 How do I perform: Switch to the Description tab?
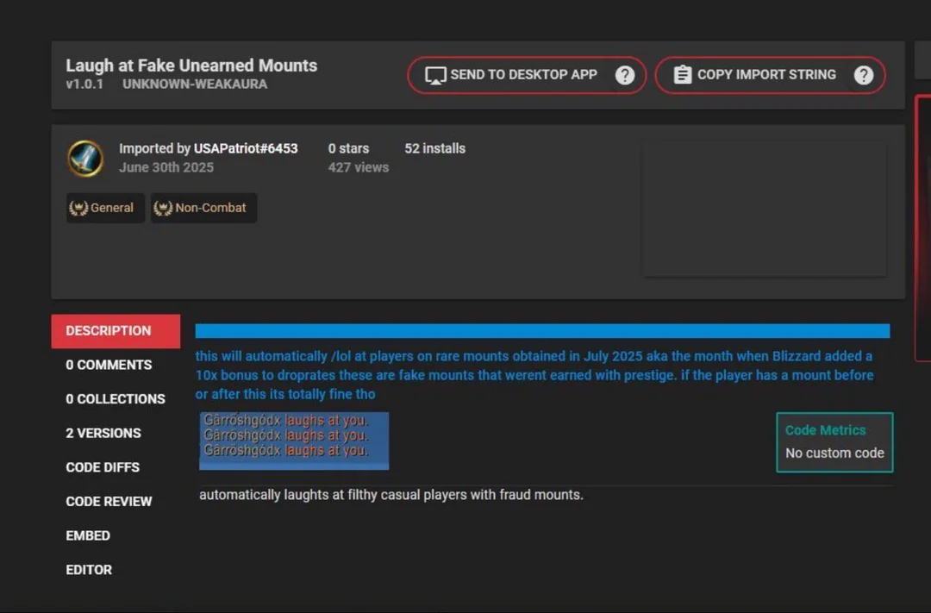[x=116, y=331]
